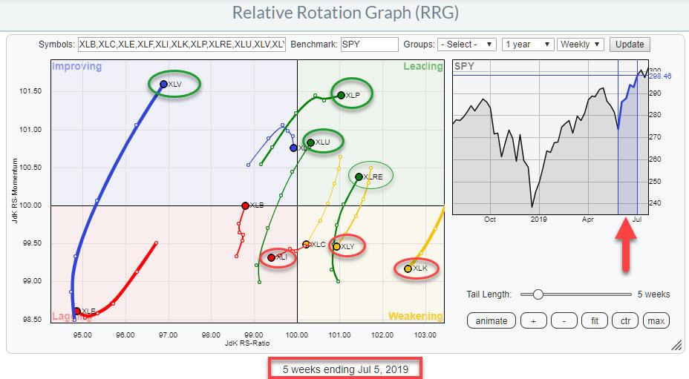This screenshot has width=689, height=379.
Task: Click the plus zoom button
Action: (x=533, y=321)
